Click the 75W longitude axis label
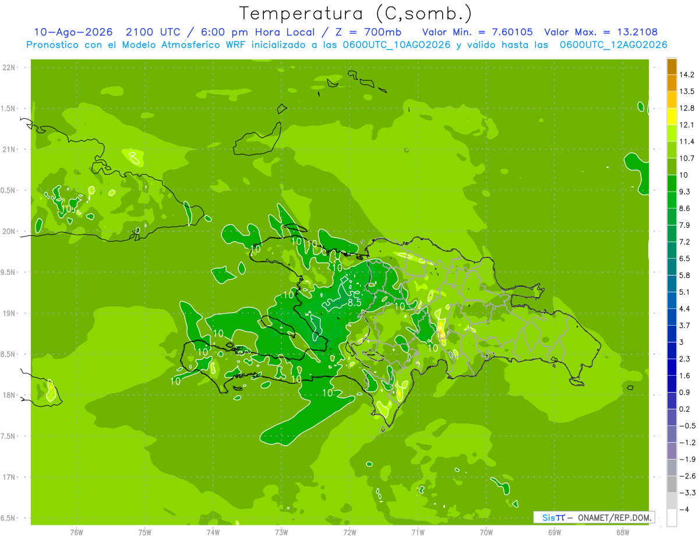 (145, 532)
